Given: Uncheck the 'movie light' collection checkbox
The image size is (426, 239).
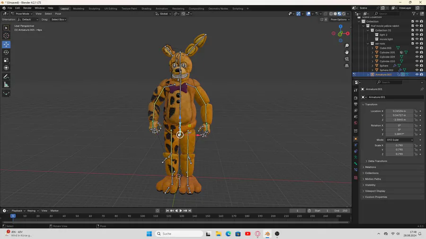Looking at the screenshot, I should pos(412,39).
